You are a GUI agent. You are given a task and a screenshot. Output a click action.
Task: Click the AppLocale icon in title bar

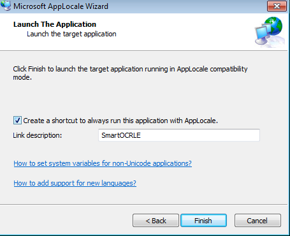[x=6, y=6]
